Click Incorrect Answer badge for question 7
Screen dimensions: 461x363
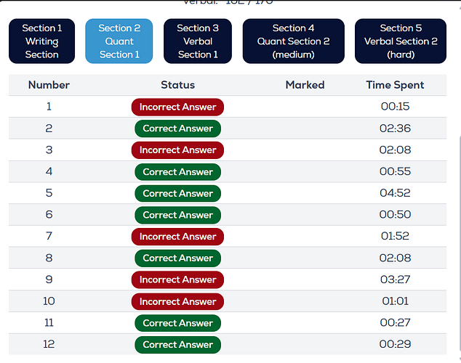177,237
